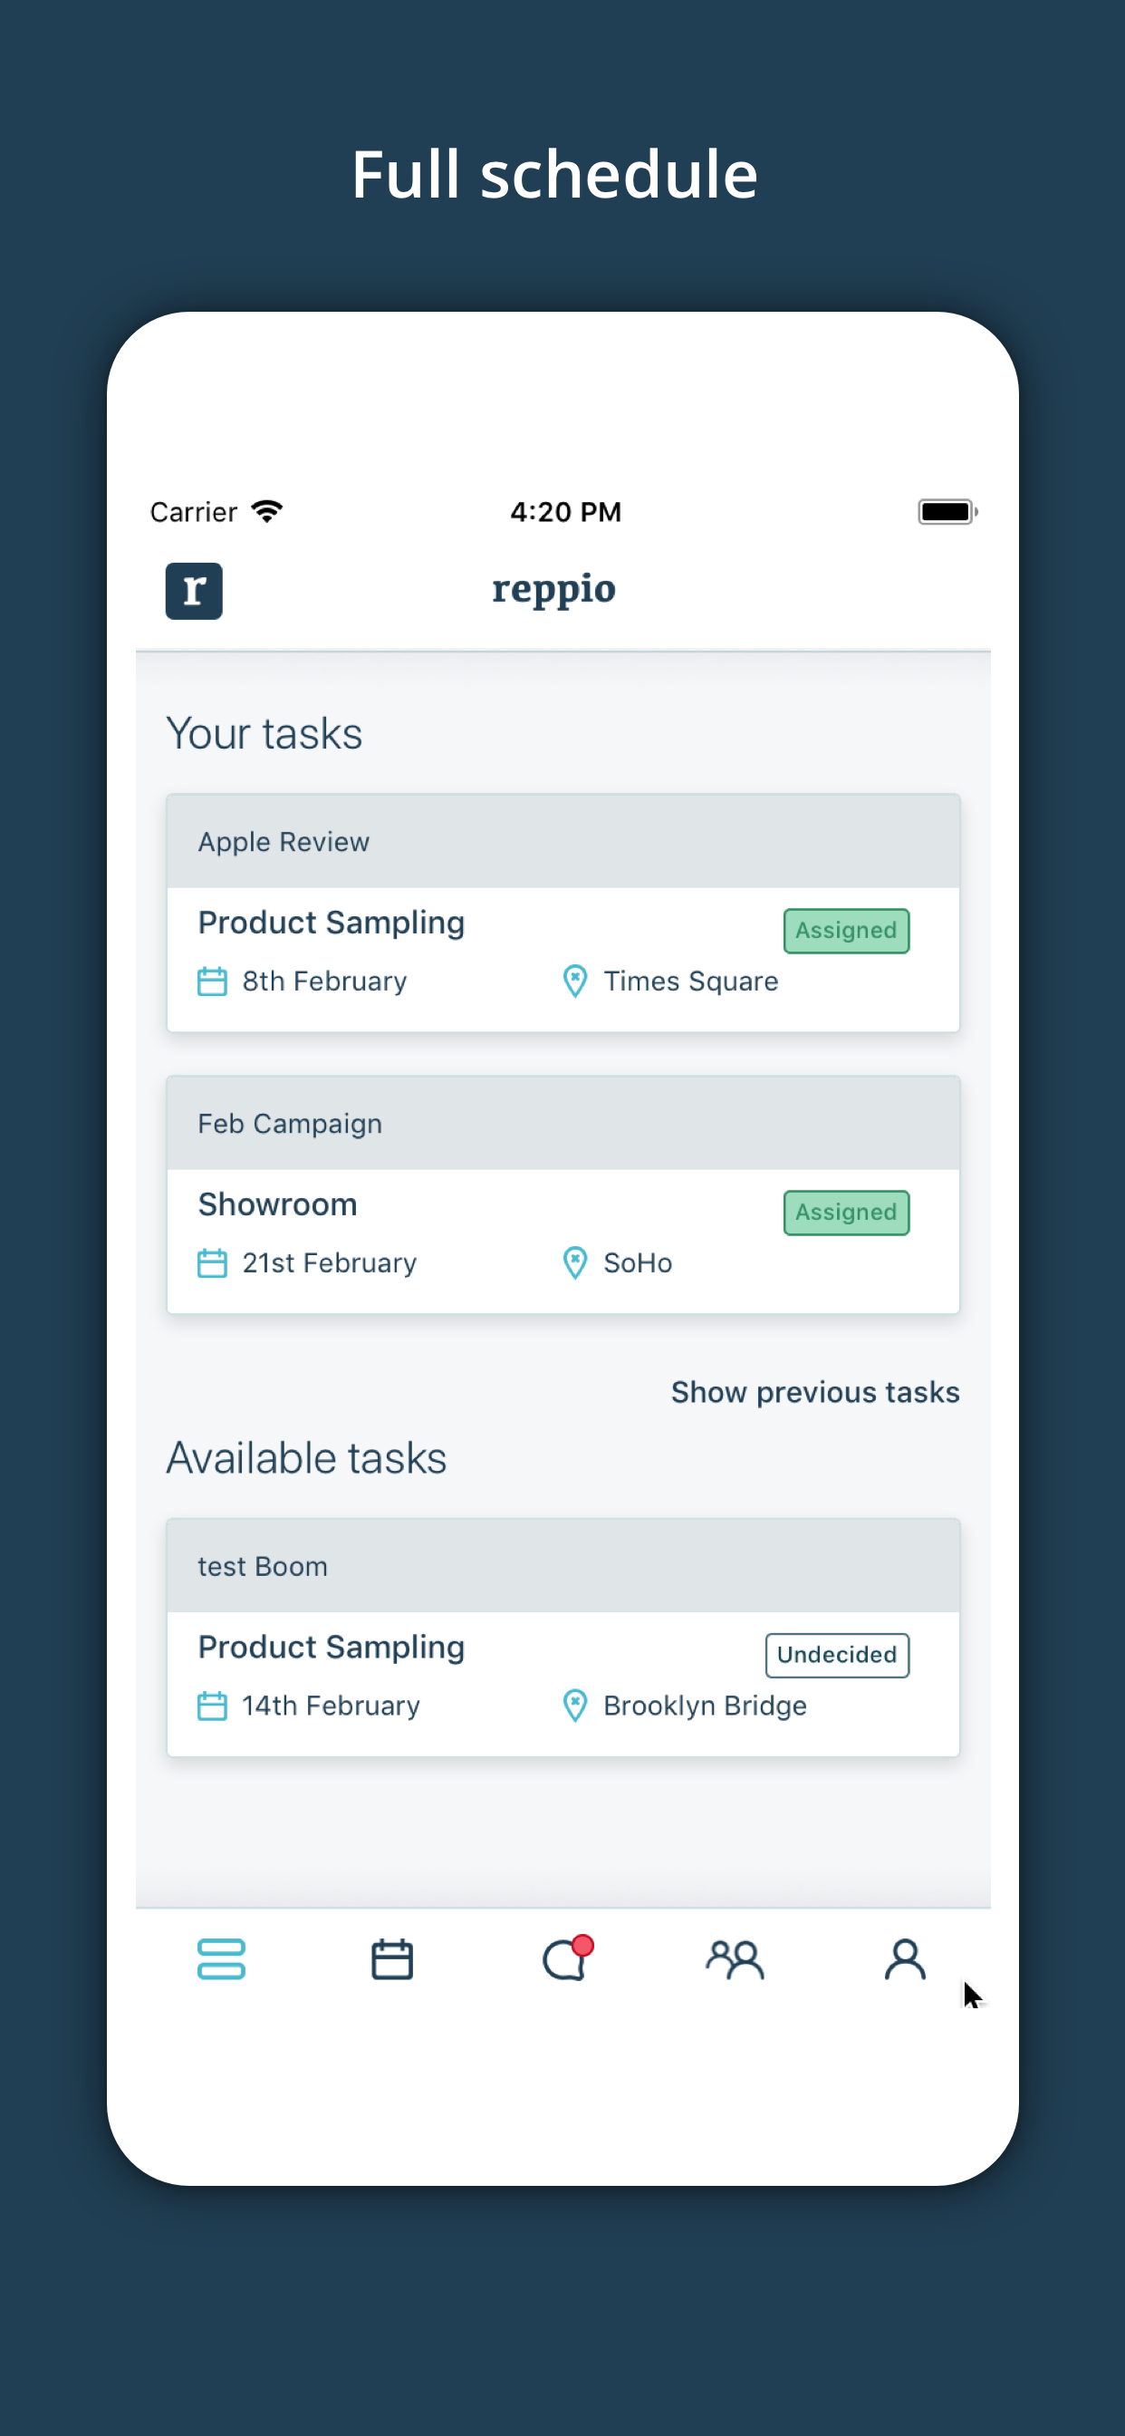Show previous tasks
The height and width of the screenshot is (2436, 1125).
pos(815,1392)
